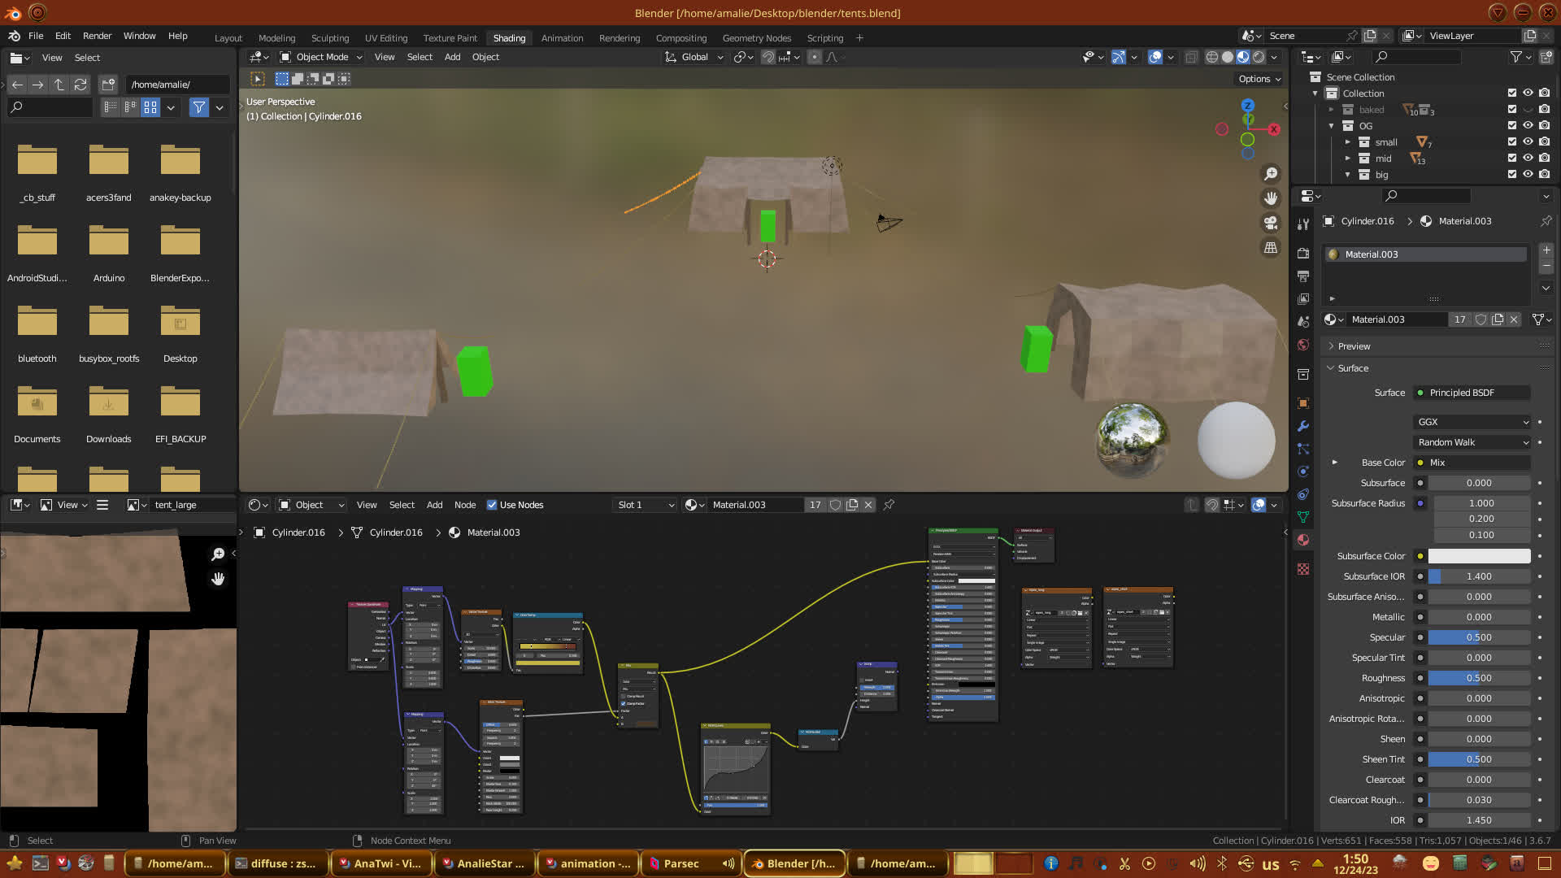The height and width of the screenshot is (878, 1561).
Task: Open Modifiers wrench properties tab
Action: (1303, 426)
